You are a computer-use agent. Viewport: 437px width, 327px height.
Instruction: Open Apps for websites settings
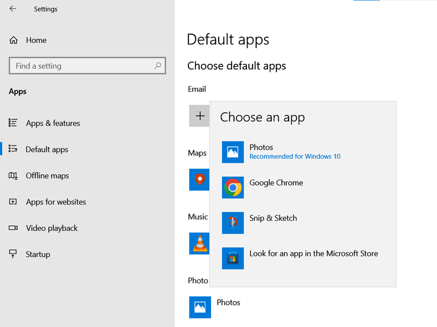56,202
